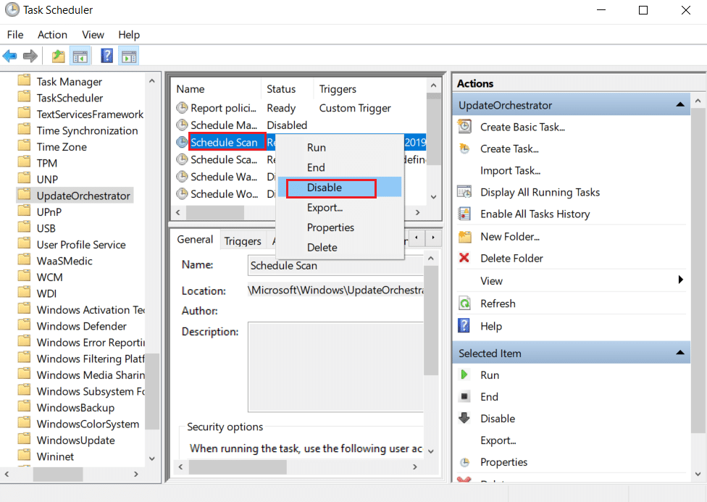Open the File menu

[15, 35]
